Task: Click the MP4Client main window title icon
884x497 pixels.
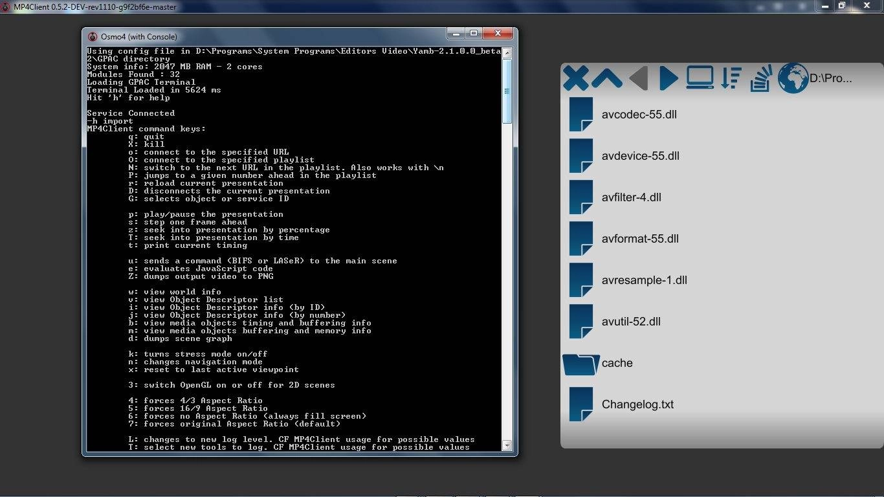Action: pos(6,6)
